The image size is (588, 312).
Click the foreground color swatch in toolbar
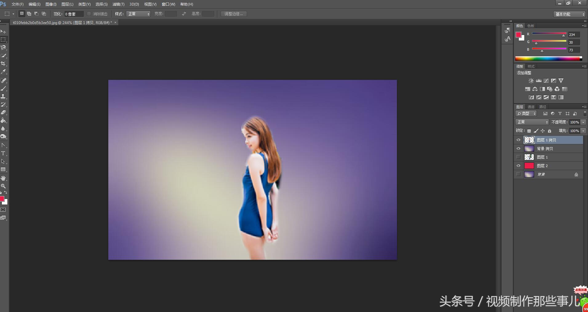coord(2,199)
